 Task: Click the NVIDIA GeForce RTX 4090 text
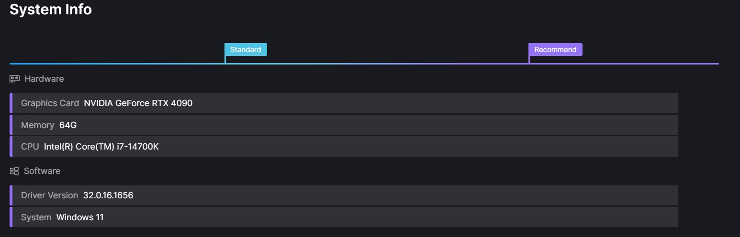138,103
